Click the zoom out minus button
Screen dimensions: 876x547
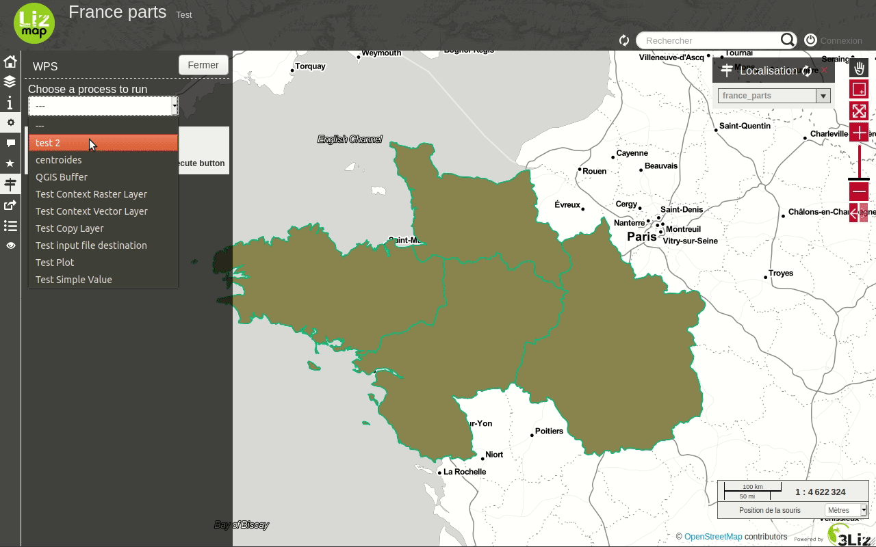pyautogui.click(x=859, y=191)
